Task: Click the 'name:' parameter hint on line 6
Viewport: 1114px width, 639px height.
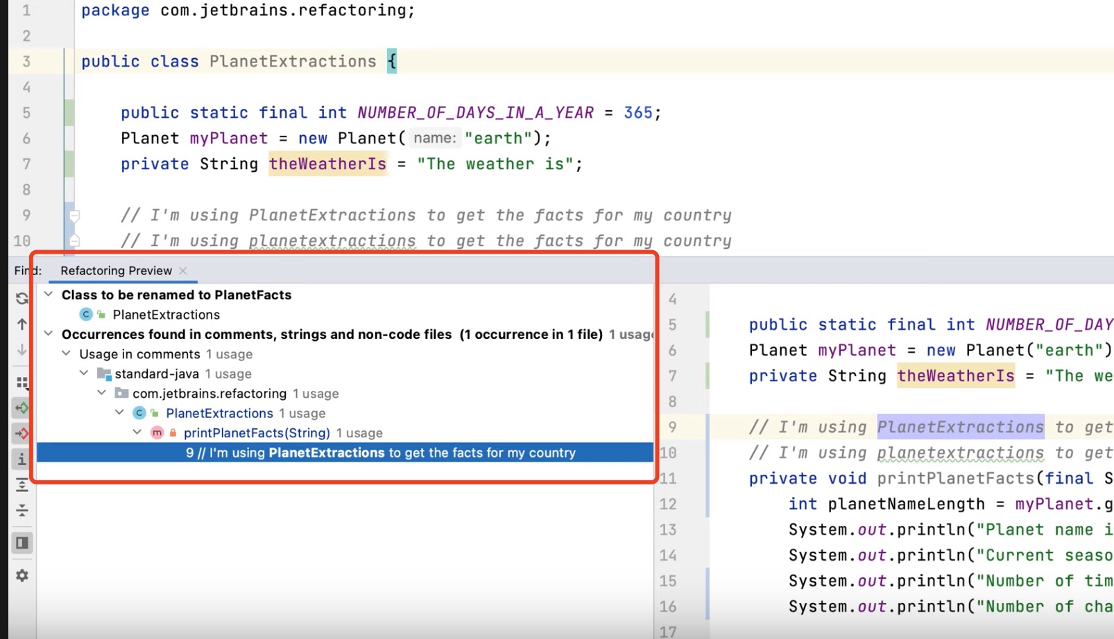Action: 434,138
